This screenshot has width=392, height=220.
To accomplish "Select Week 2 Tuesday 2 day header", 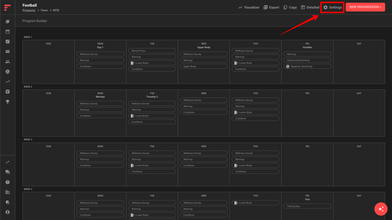I will click(152, 97).
